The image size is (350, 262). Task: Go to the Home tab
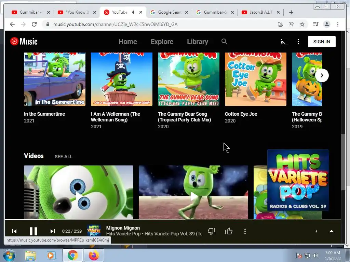point(128,42)
